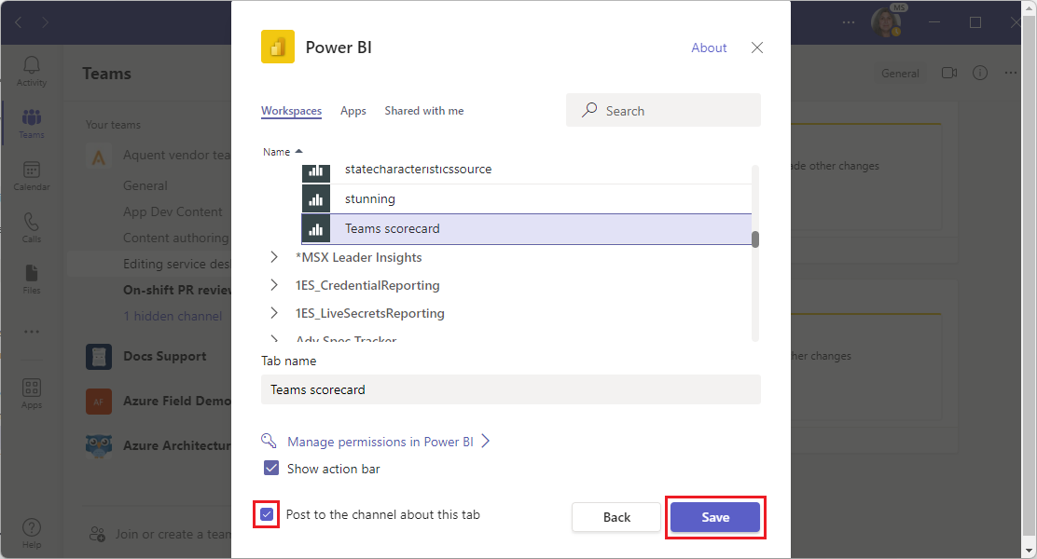This screenshot has height=559, width=1037.
Task: Go forward using title bar arrow
Action: pos(45,22)
